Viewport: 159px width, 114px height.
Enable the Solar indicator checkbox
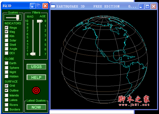(7, 40)
